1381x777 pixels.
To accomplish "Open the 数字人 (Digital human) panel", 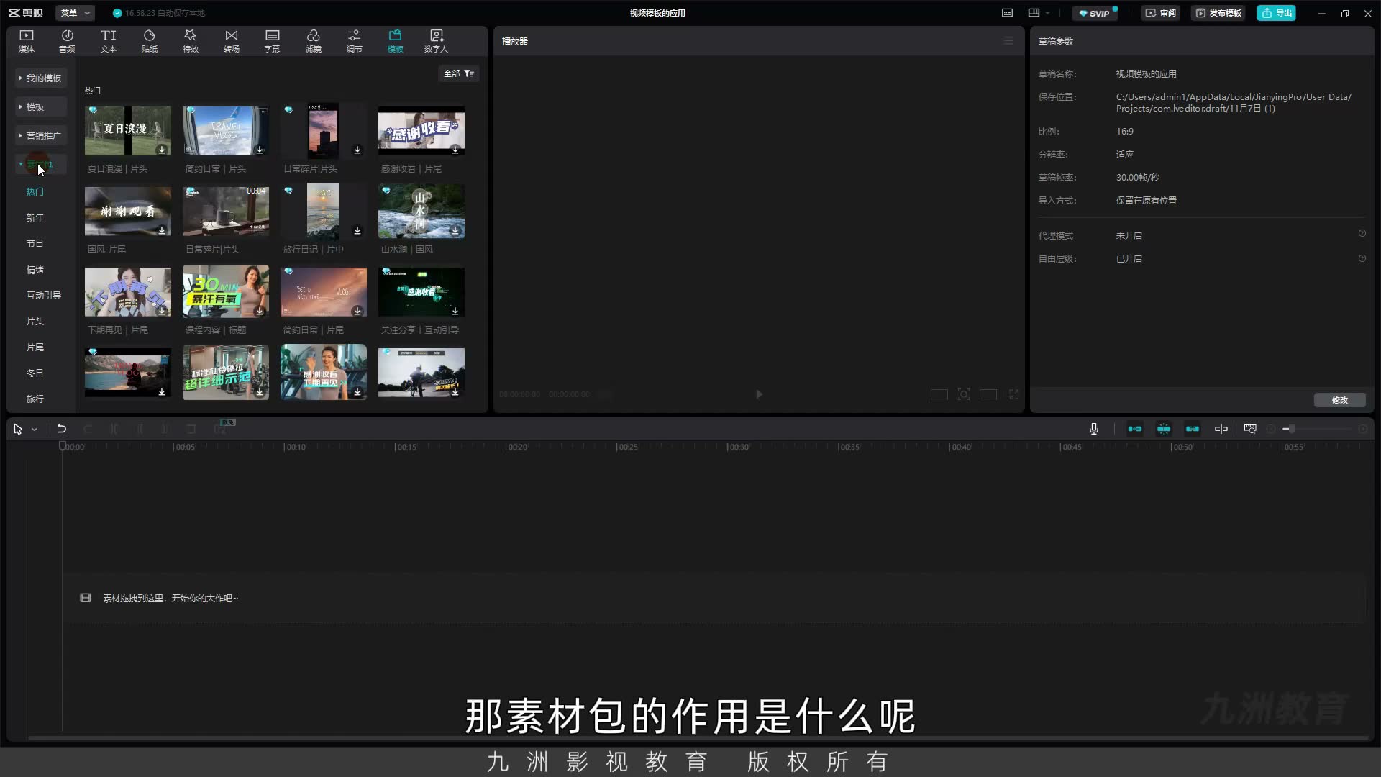I will 436,41.
